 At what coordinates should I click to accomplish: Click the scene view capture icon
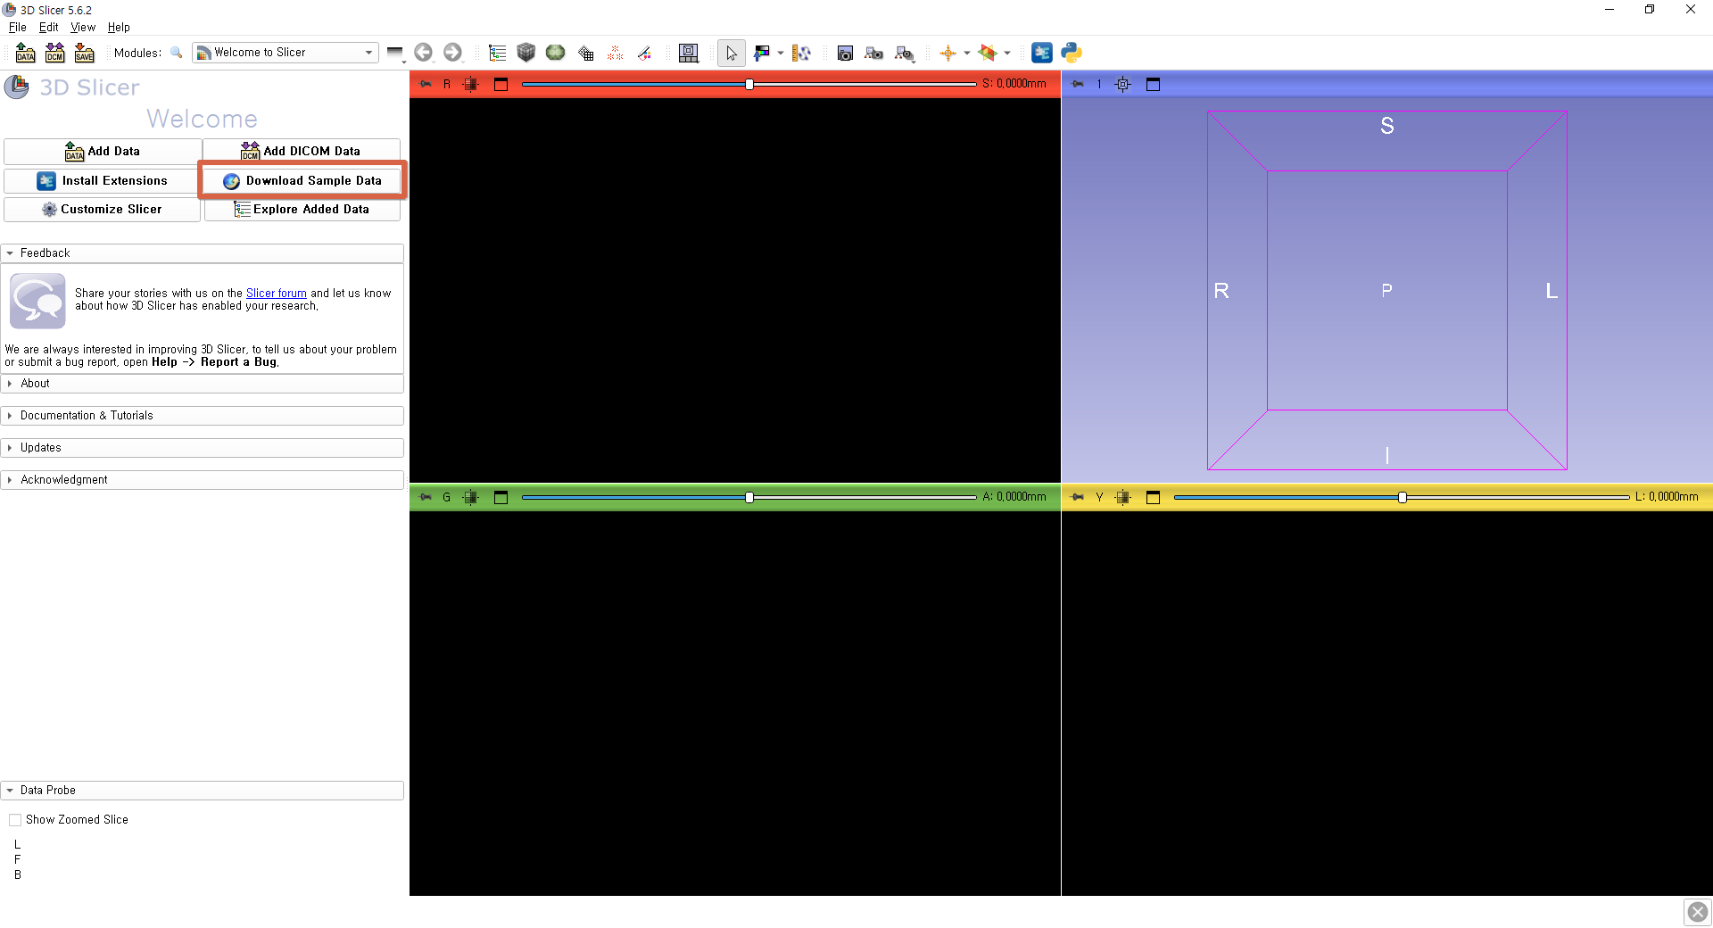coord(874,53)
